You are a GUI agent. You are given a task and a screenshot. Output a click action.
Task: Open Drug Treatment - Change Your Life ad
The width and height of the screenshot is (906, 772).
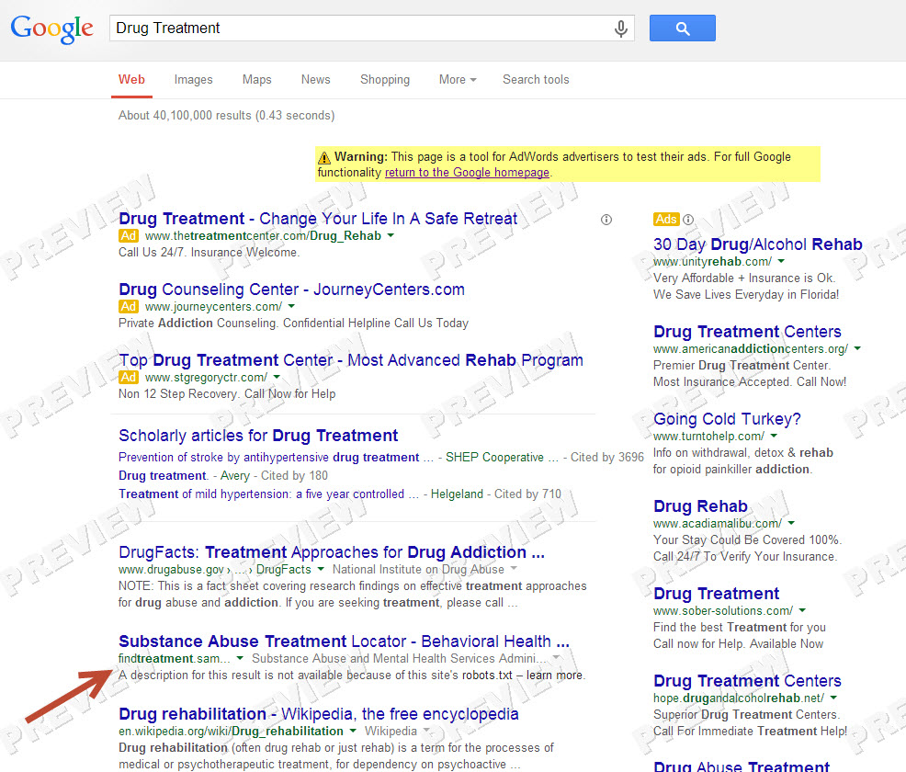(x=318, y=219)
